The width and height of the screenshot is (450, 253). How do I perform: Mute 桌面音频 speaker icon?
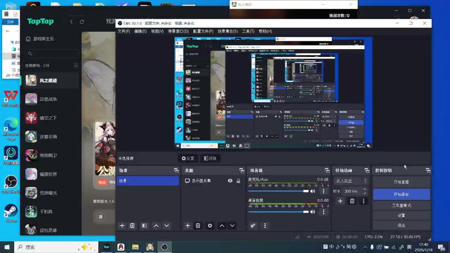[x=312, y=212]
